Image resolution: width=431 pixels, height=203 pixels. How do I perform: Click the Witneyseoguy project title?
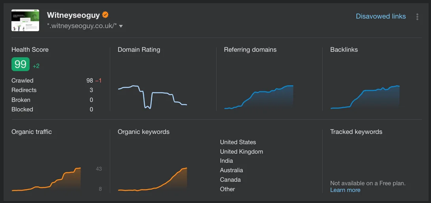[73, 15]
